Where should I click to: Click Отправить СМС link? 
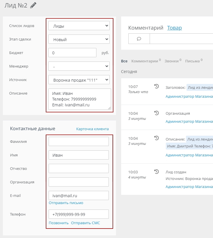(85, 223)
